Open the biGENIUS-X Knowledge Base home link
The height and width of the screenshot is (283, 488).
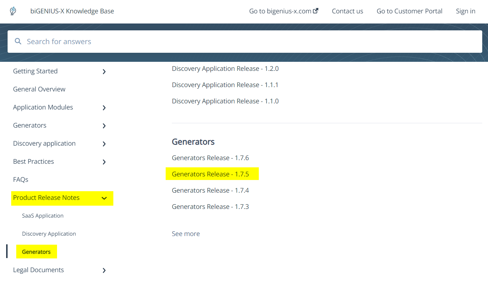pos(72,11)
